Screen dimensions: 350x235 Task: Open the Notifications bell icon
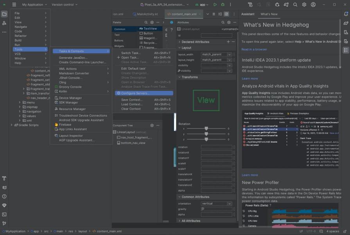pyautogui.click(x=346, y=14)
